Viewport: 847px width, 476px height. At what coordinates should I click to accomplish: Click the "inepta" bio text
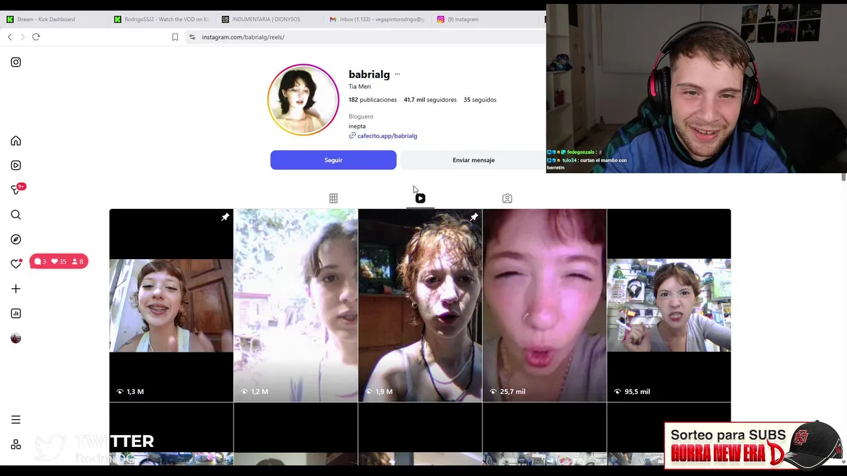point(357,126)
